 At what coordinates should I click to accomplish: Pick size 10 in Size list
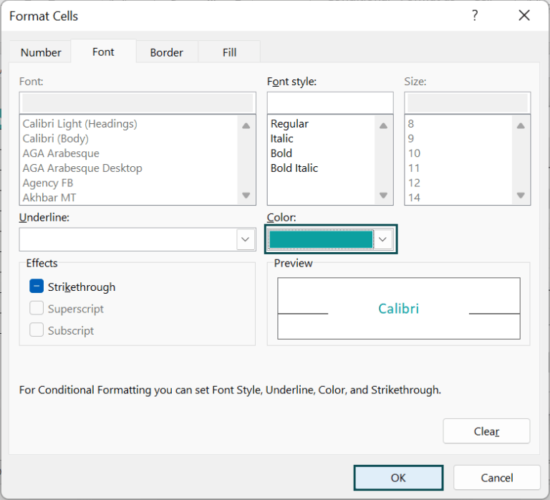pyautogui.click(x=414, y=153)
